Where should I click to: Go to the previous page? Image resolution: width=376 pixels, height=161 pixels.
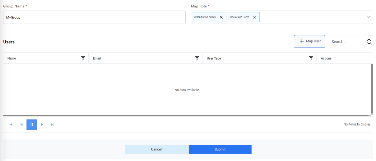pyautogui.click(x=21, y=125)
